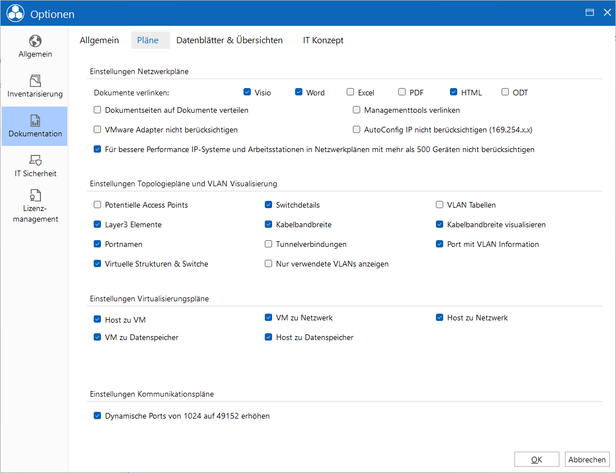Image resolution: width=616 pixels, height=473 pixels.
Task: Enable Tunnelverbindungen
Action: pyautogui.click(x=268, y=244)
